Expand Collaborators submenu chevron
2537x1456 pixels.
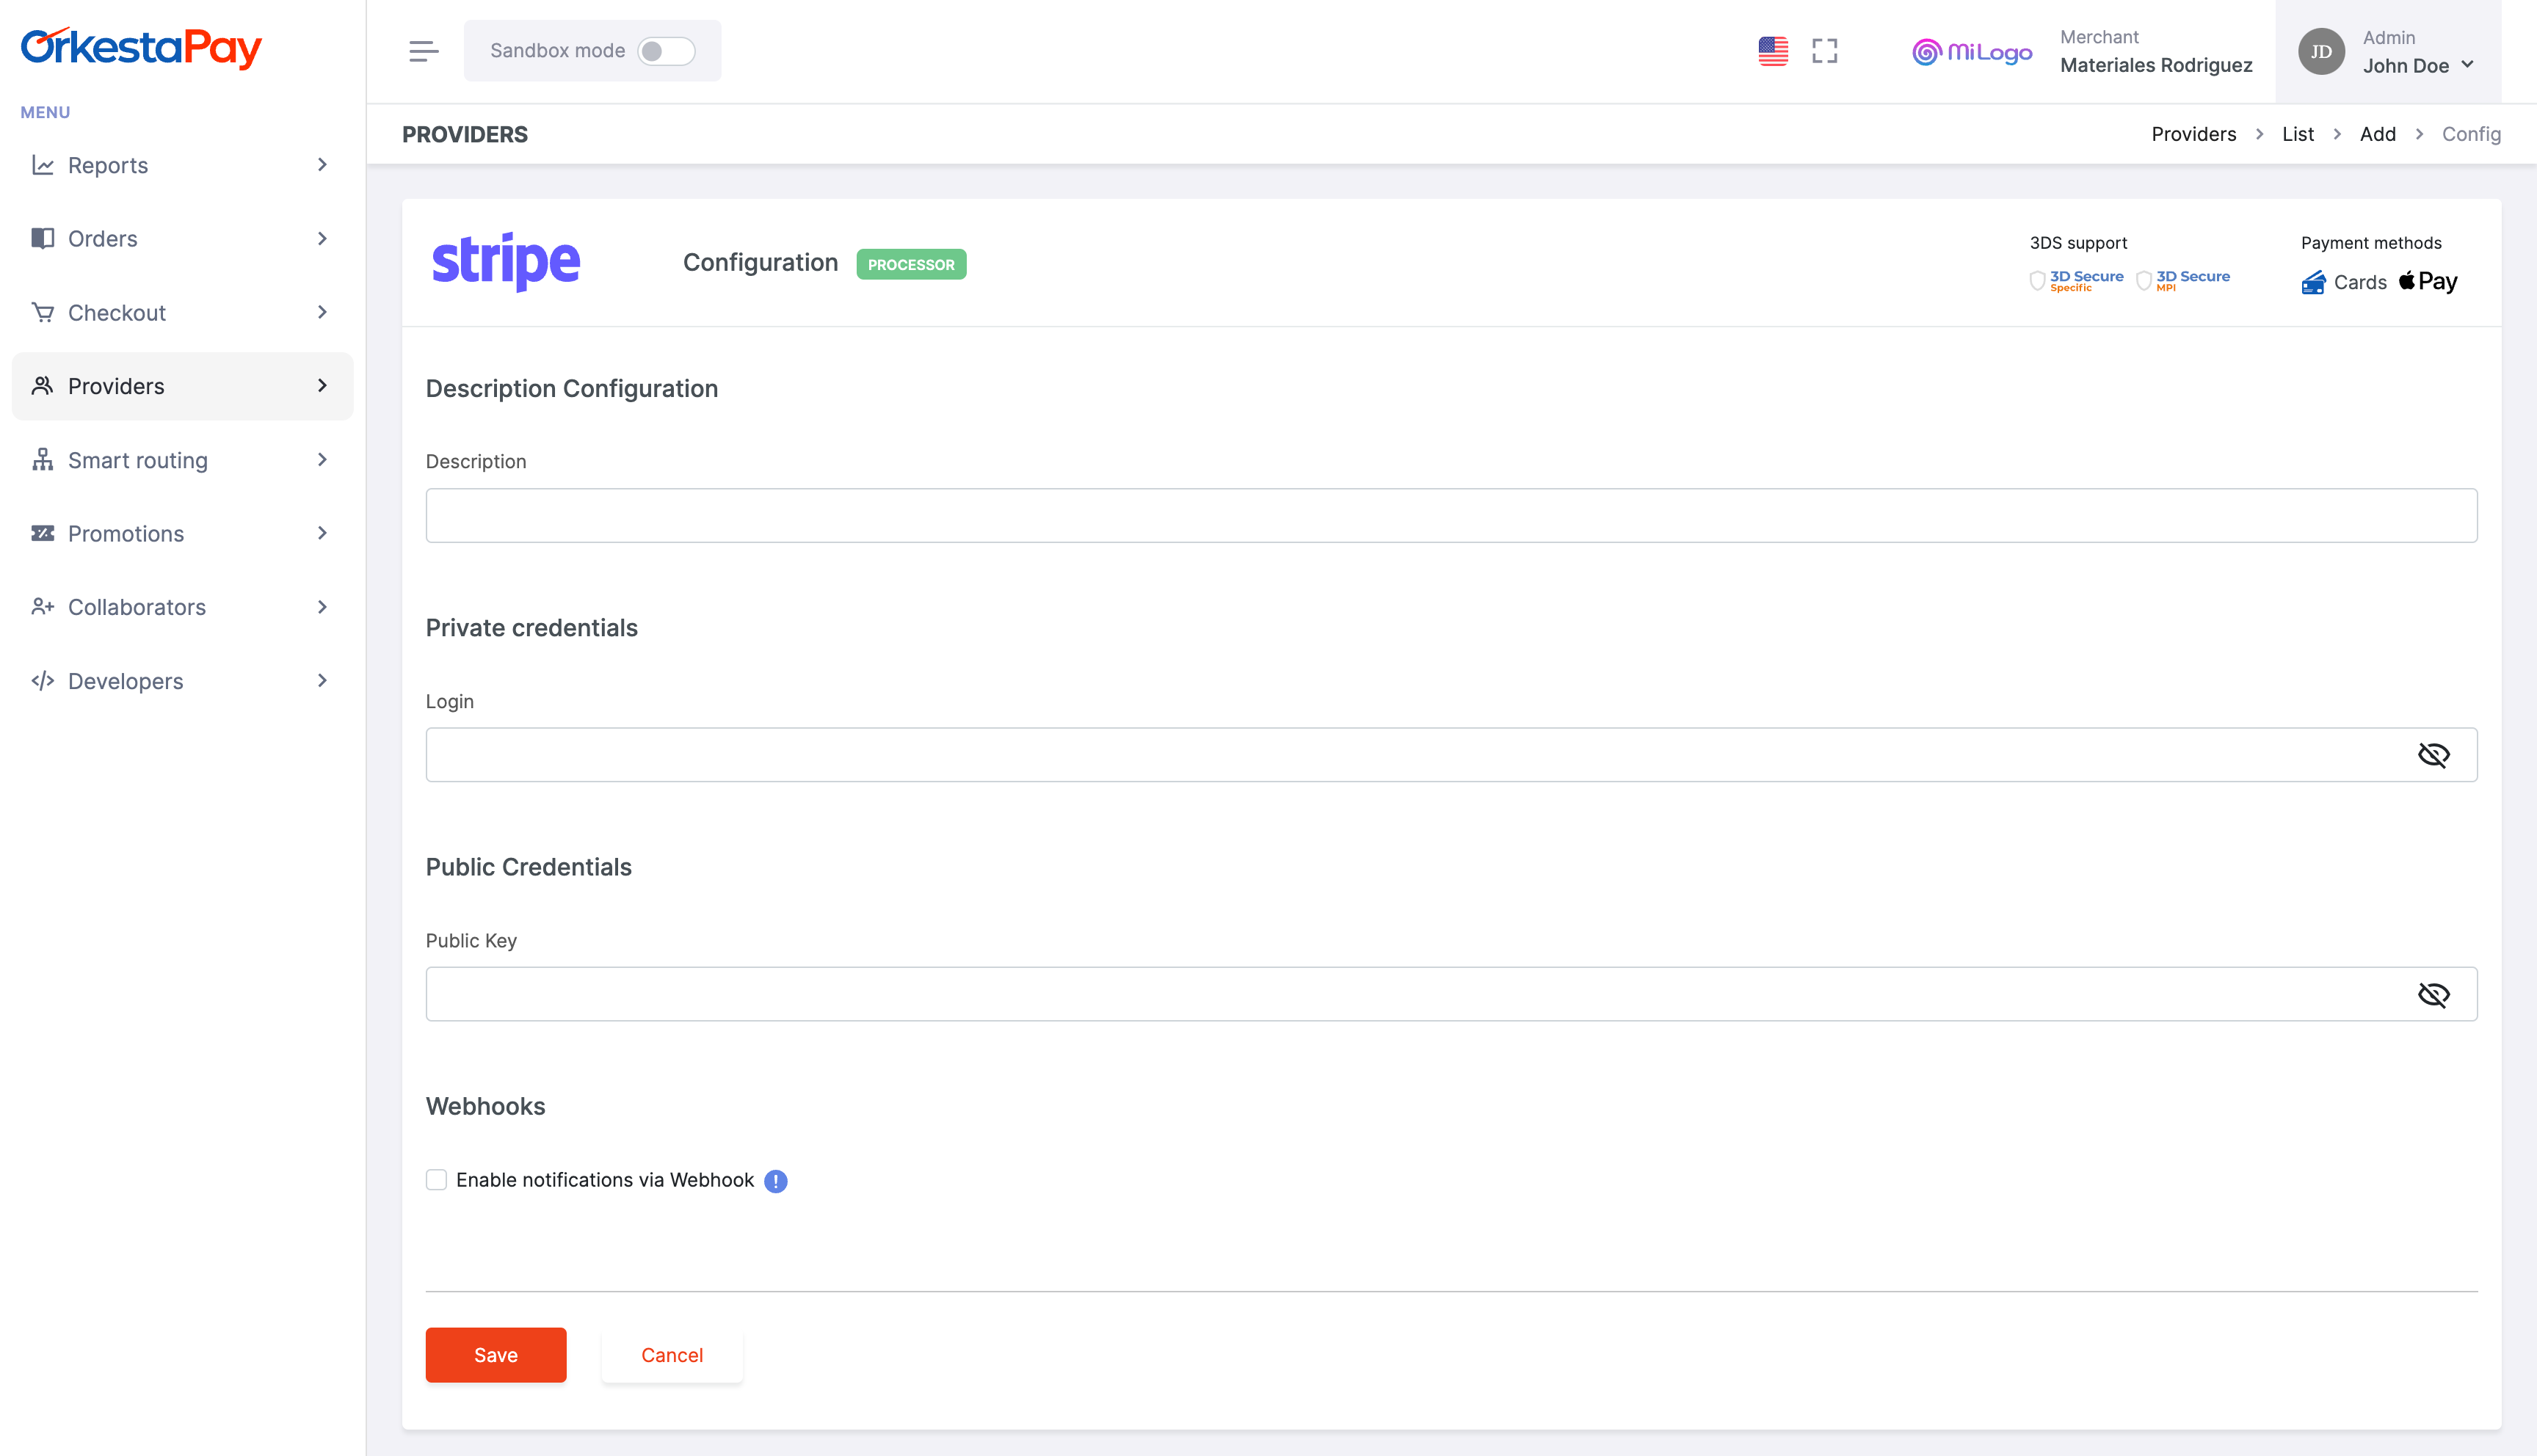click(x=322, y=607)
